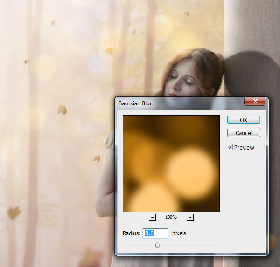This screenshot has height=267, width=280.
Task: Zoom in the preview with plus button
Action: click(x=190, y=217)
